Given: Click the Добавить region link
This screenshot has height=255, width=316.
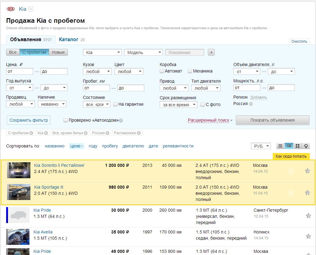Looking at the screenshot, I should point(259,98).
